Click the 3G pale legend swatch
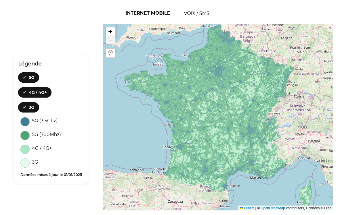The height and width of the screenshot is (215, 340). [x=25, y=163]
